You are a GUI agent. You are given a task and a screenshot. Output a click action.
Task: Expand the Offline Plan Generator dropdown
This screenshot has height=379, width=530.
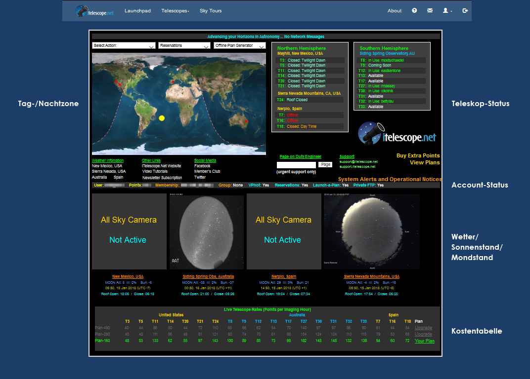point(240,45)
